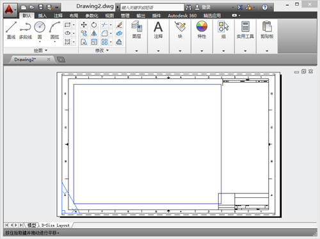Open the Trim tool dropdown arrow
The height and width of the screenshot is (239, 320).
111,25
